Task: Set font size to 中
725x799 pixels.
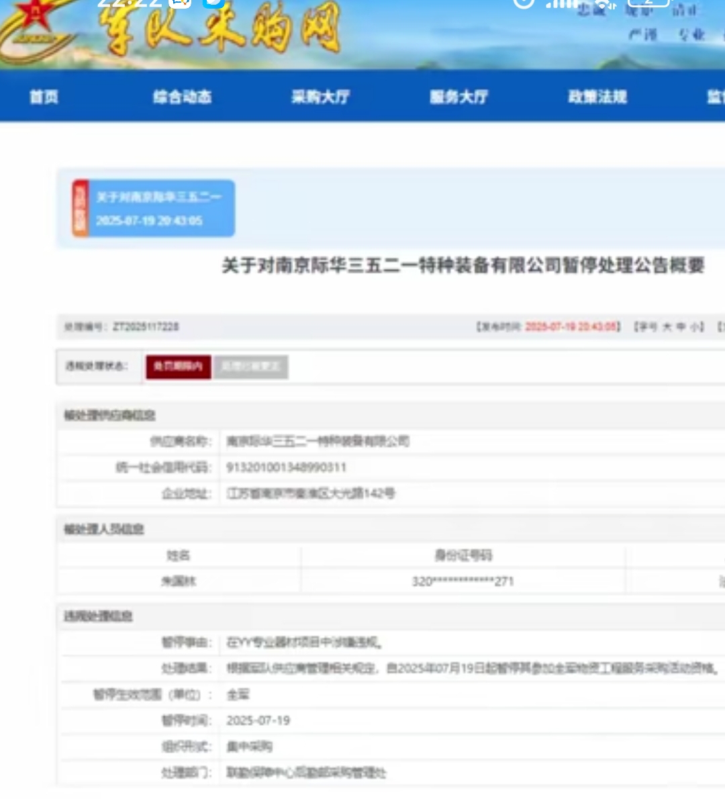Action: click(x=681, y=326)
